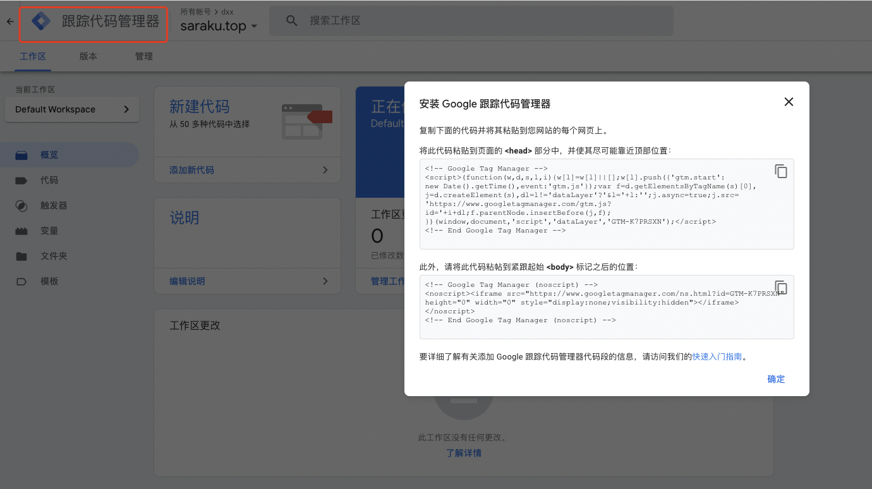
Task: Copy the body noscript code snippet
Action: [x=781, y=287]
